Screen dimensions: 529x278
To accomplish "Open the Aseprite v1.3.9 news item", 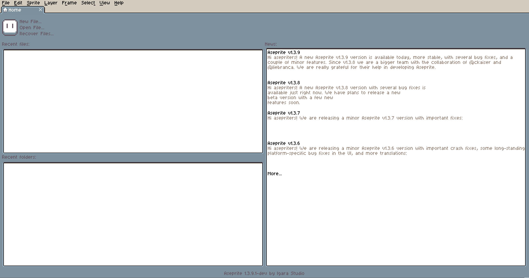I will coord(284,52).
